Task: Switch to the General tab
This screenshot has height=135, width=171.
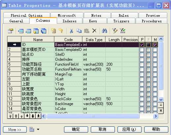Action: (16, 21)
